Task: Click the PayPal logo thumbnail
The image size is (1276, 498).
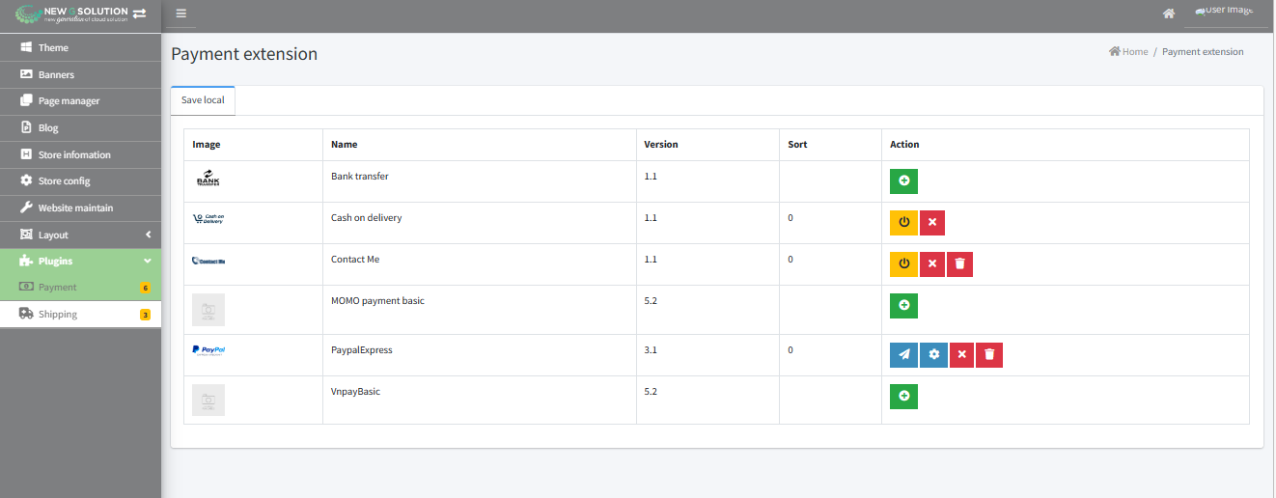Action: [x=208, y=350]
